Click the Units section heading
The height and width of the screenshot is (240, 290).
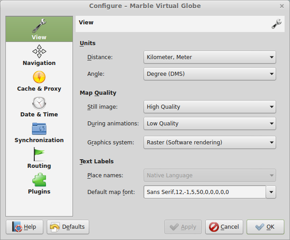point(88,43)
